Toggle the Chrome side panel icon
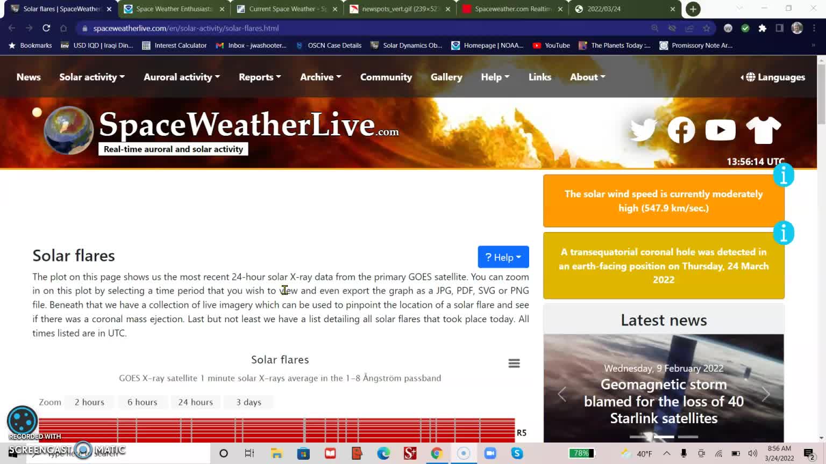 point(779,28)
